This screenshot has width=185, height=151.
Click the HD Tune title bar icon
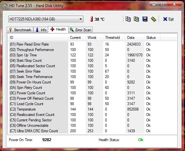(5, 6)
